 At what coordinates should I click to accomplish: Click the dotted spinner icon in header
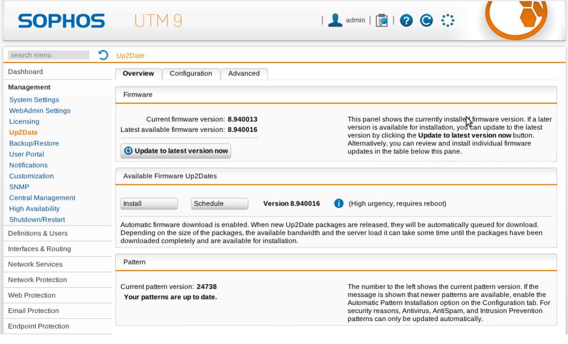pyautogui.click(x=448, y=20)
